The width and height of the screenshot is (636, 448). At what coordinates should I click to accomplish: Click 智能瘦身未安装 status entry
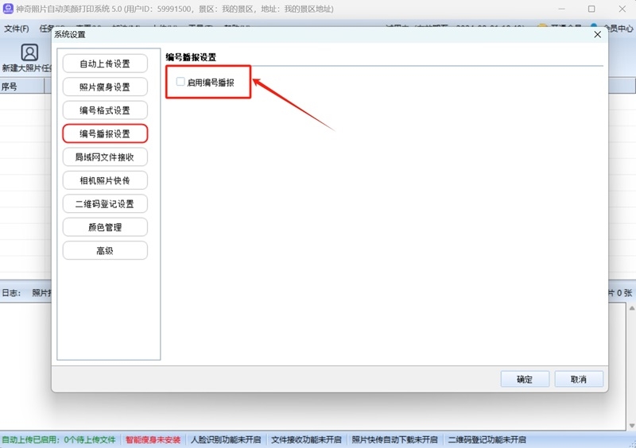153,440
